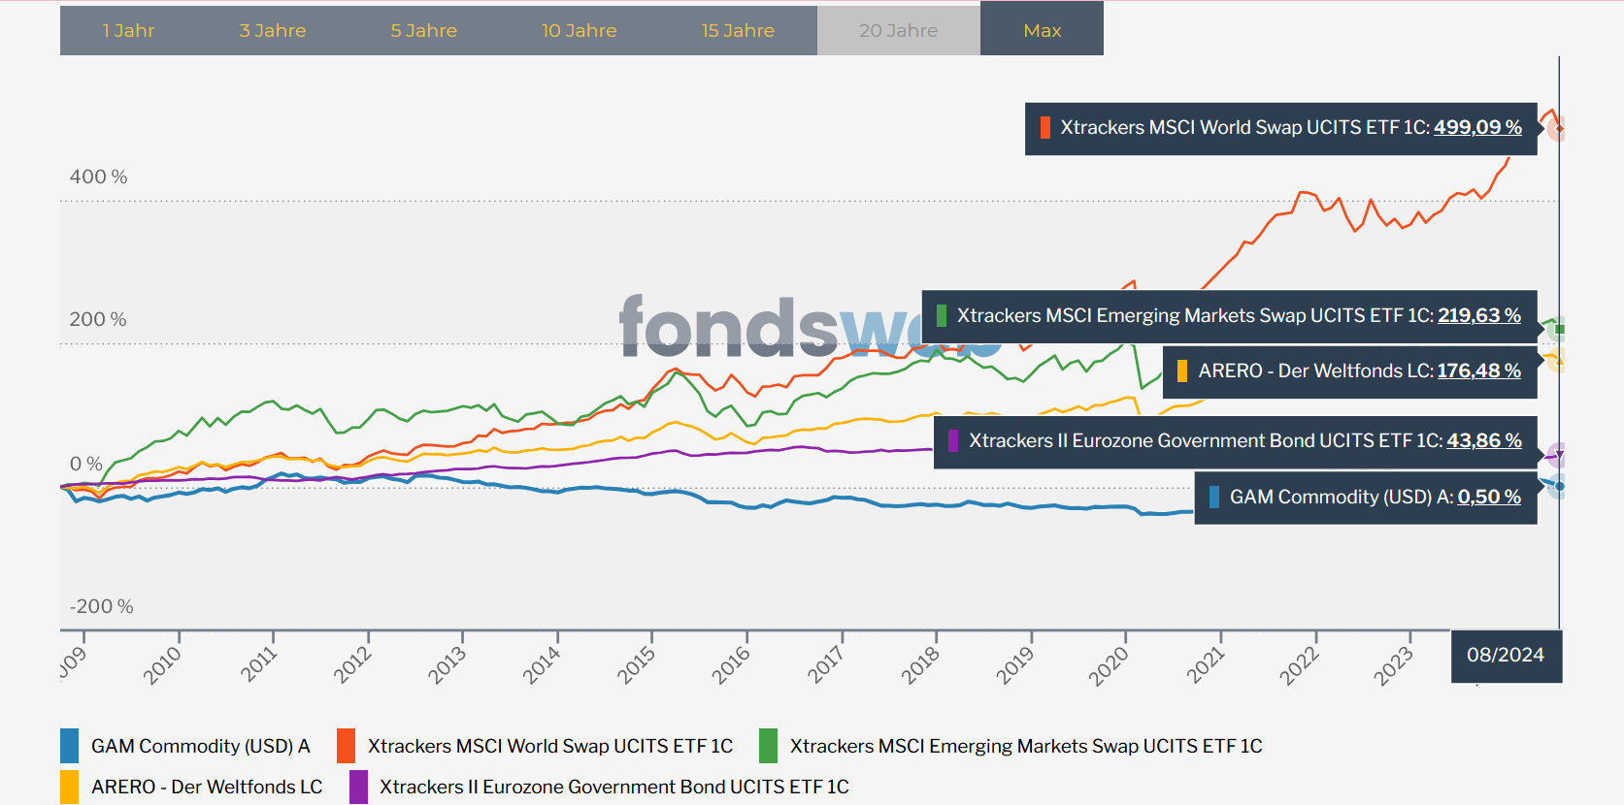Click the green Emerging Markets legend swatch
Image resolution: width=1624 pixels, height=805 pixels.
pos(769,746)
